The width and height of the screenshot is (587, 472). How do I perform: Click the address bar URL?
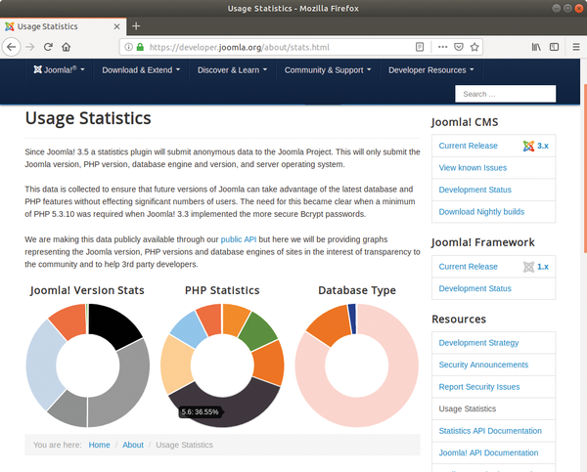[240, 48]
